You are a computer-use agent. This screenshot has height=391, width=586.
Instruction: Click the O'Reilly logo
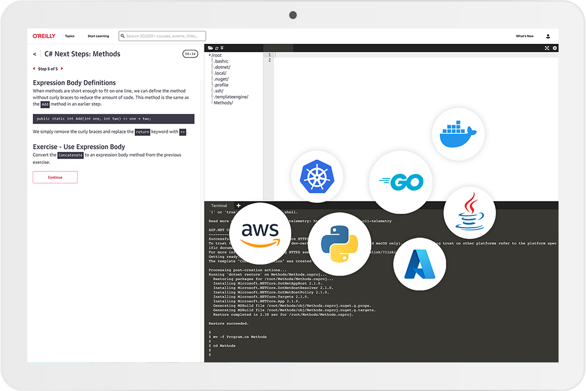click(x=44, y=36)
